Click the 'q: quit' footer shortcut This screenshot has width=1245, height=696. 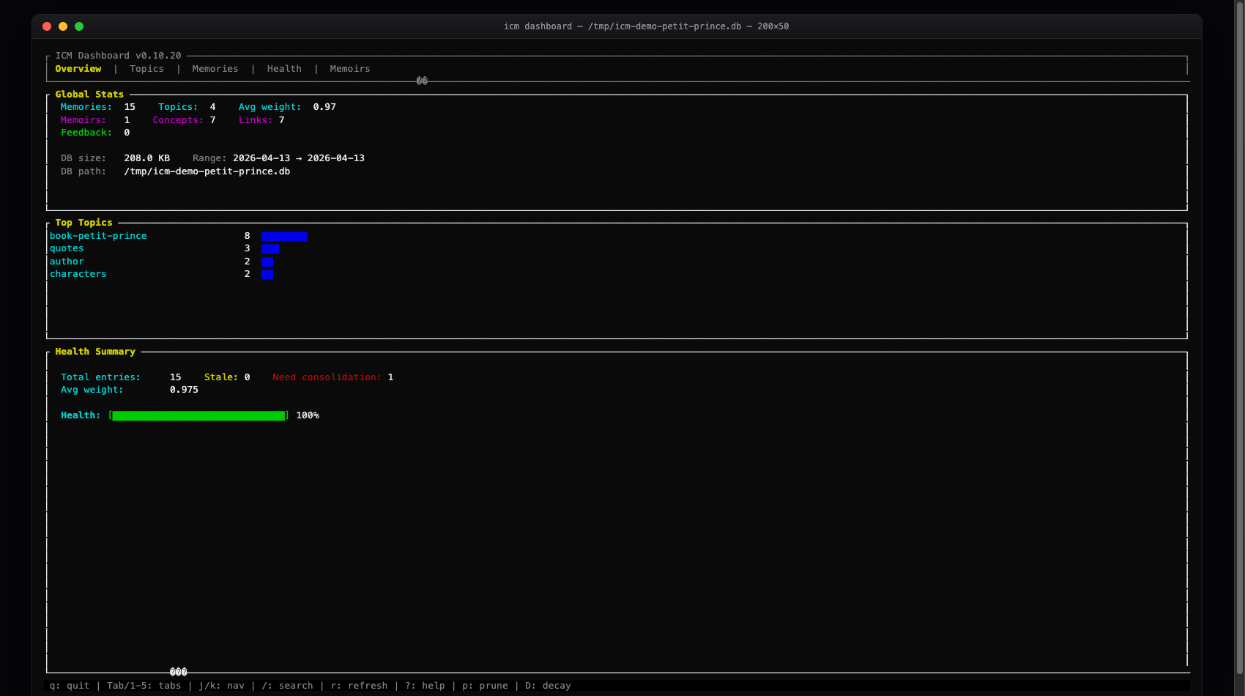70,685
